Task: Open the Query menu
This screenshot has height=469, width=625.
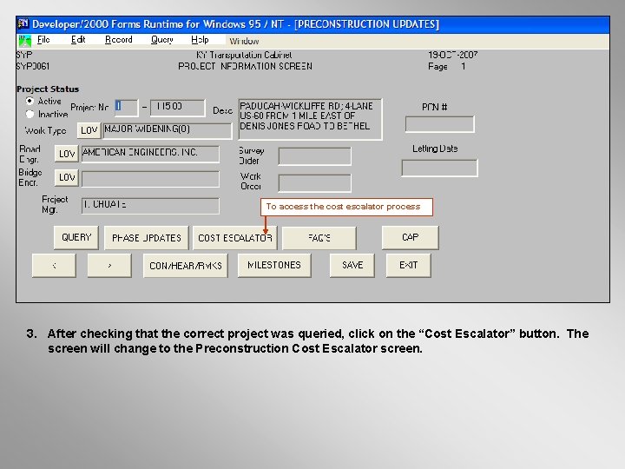Action: (161, 40)
